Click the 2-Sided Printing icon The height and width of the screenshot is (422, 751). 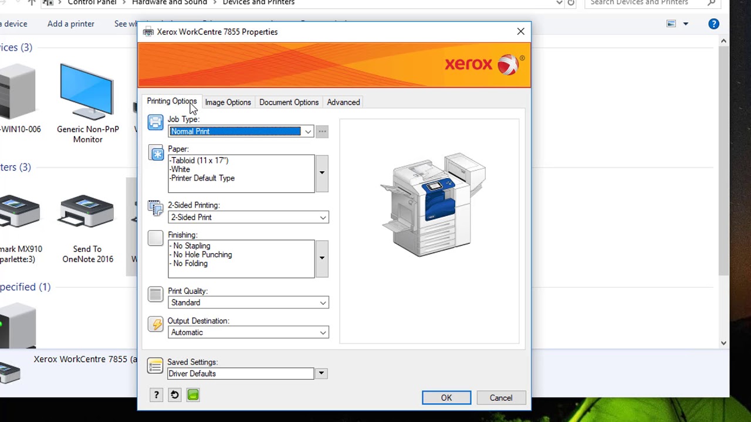tap(155, 209)
